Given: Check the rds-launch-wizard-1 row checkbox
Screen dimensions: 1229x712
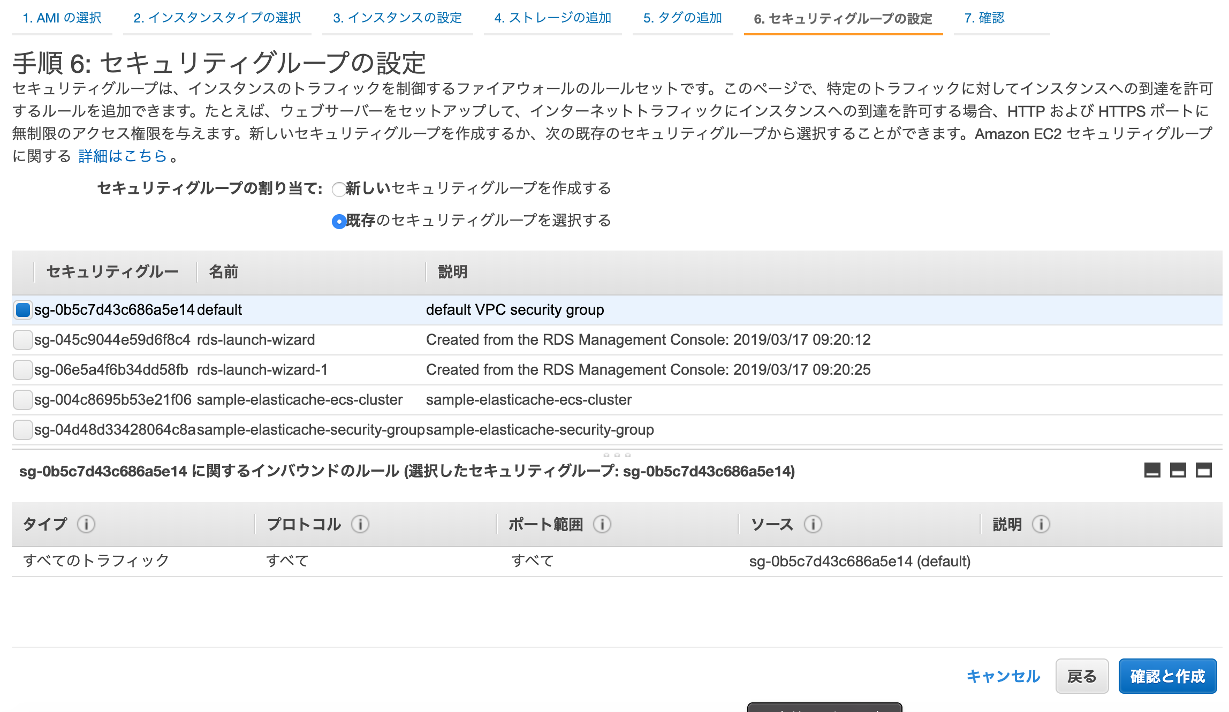Looking at the screenshot, I should 22,370.
